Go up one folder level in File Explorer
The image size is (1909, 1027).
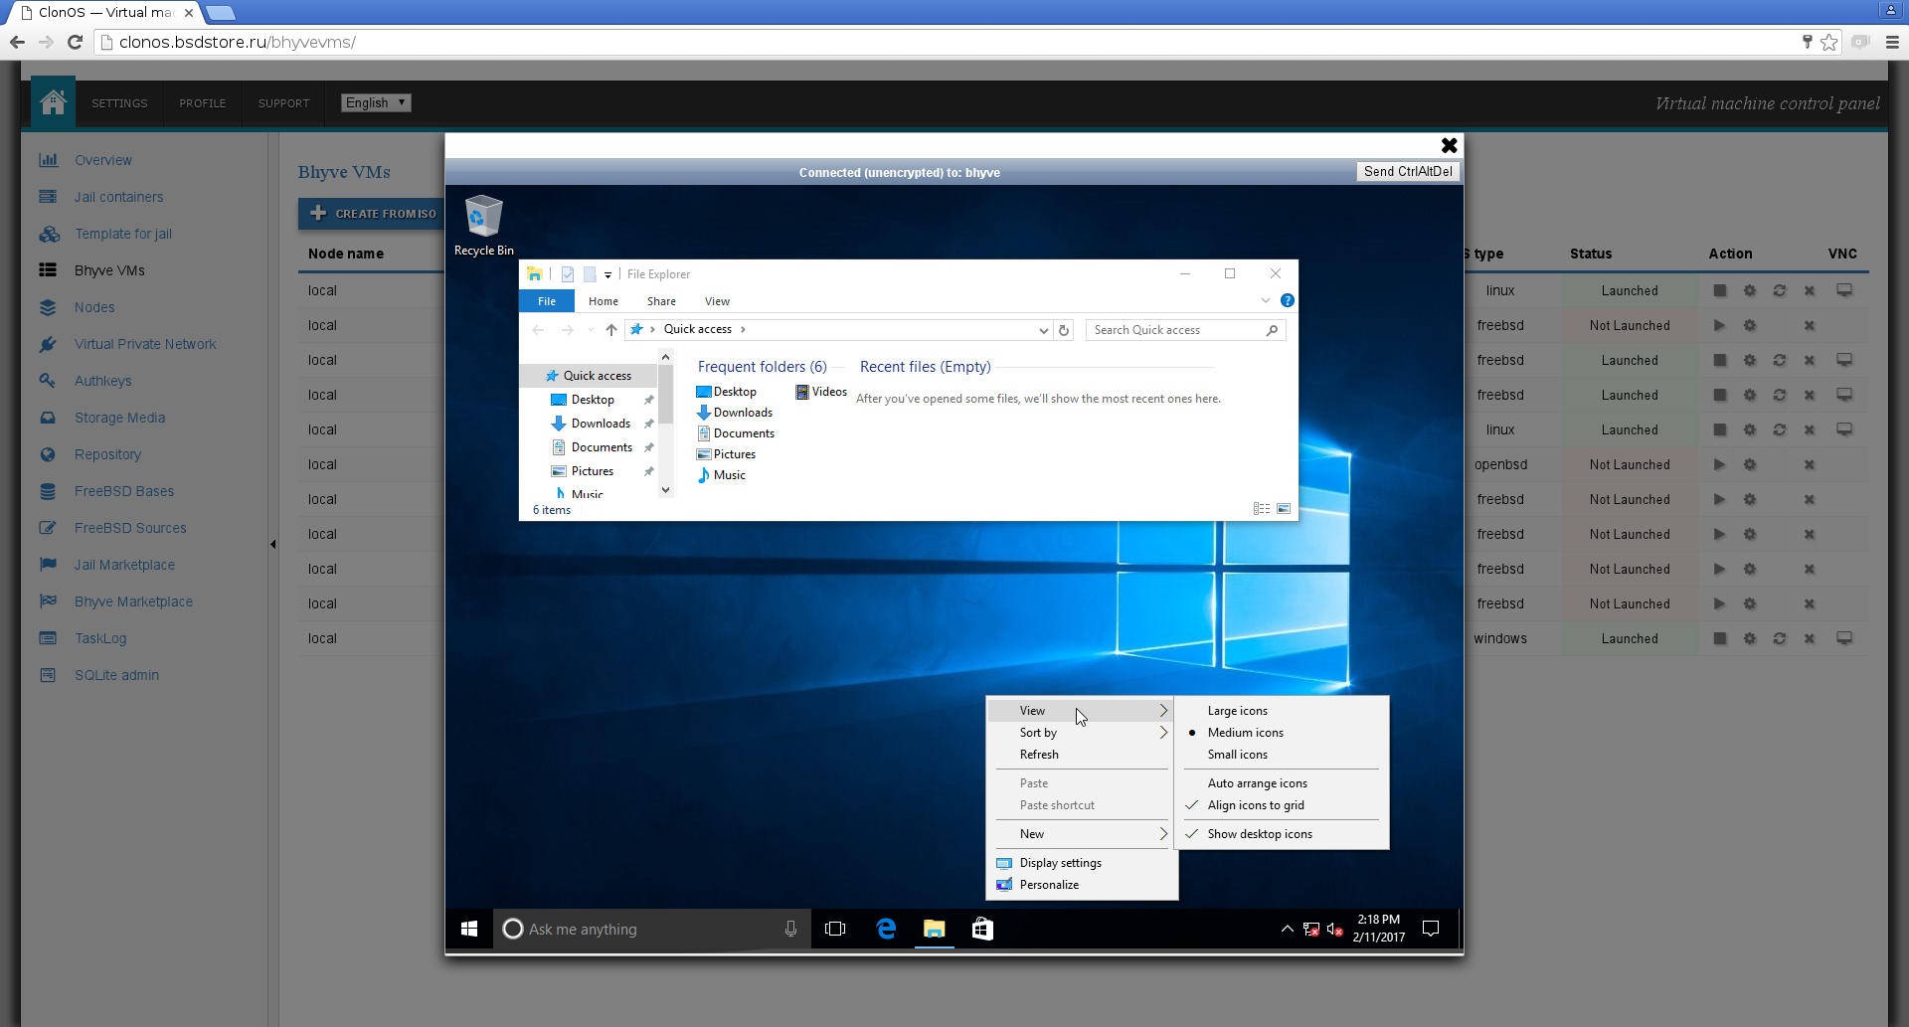611,330
